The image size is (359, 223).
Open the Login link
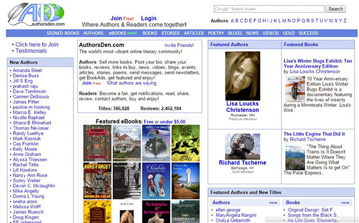click(x=149, y=18)
